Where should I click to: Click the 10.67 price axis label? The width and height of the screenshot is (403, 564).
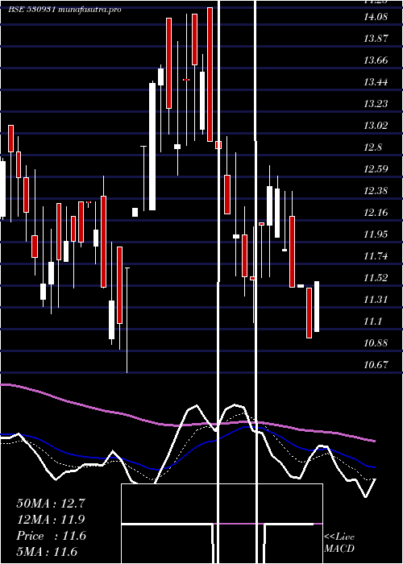coord(376,365)
